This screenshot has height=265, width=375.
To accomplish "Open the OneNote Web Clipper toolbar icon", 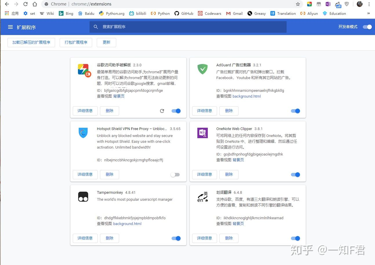I will (x=328, y=4).
